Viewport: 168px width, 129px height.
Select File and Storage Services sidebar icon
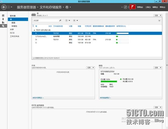(3, 26)
